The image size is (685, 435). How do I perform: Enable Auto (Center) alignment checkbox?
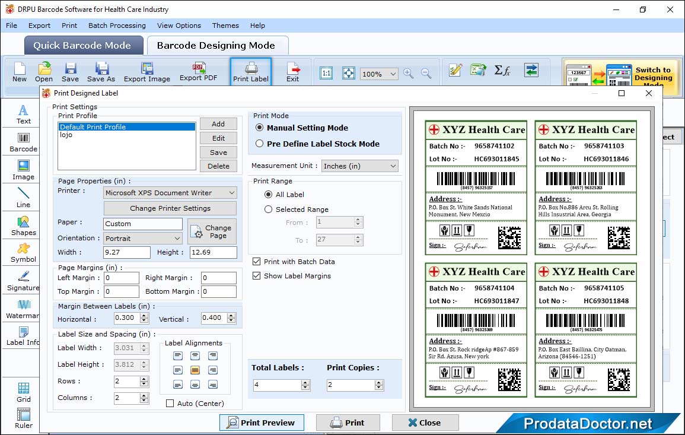[170, 403]
